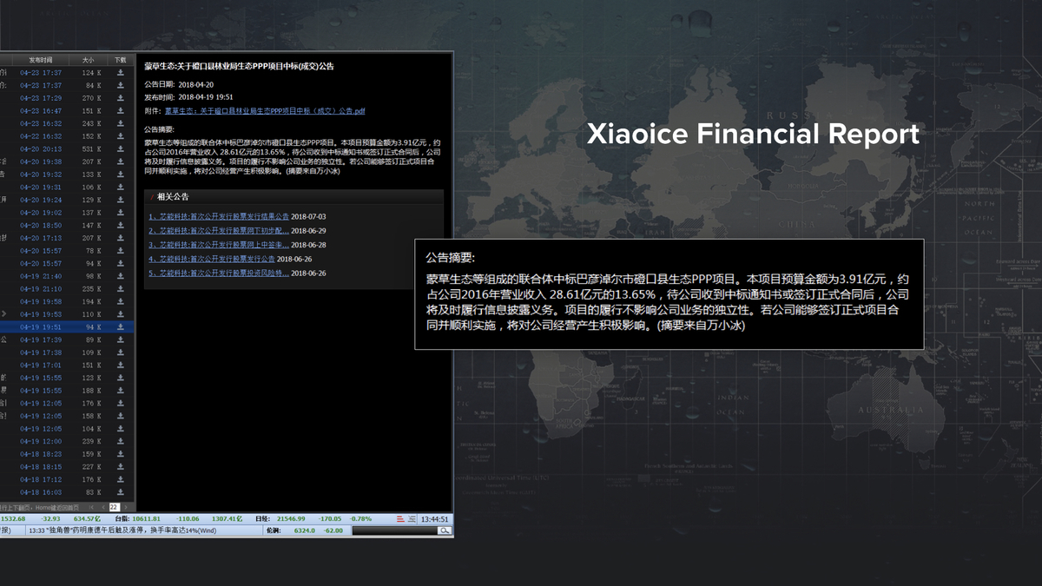Download the 04-20 20:13 531 K file
The height and width of the screenshot is (586, 1042).
tap(121, 149)
